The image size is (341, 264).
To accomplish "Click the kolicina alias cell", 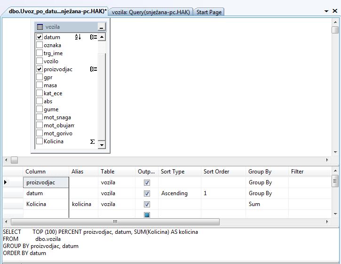I will 84,204.
